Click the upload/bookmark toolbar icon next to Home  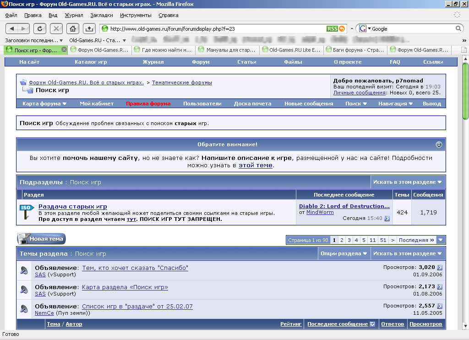89,29
